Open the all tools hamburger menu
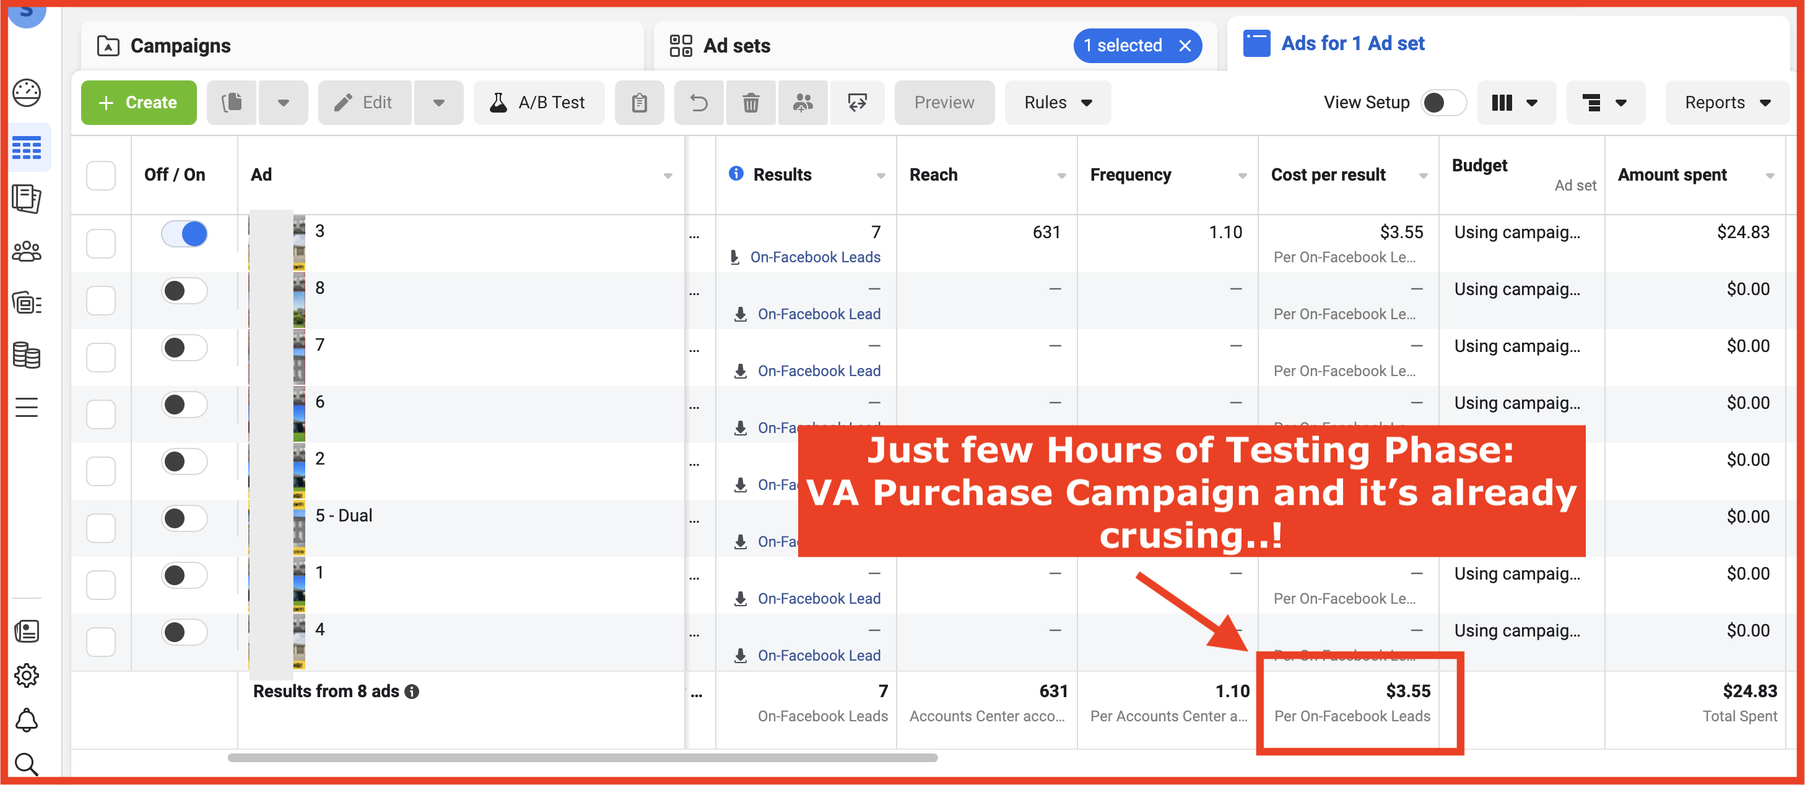Screen dimensions: 1805x785 click(27, 407)
